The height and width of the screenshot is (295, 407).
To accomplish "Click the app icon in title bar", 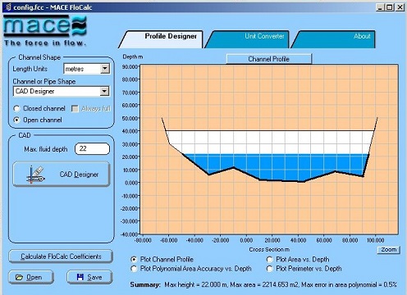I will (x=8, y=7).
